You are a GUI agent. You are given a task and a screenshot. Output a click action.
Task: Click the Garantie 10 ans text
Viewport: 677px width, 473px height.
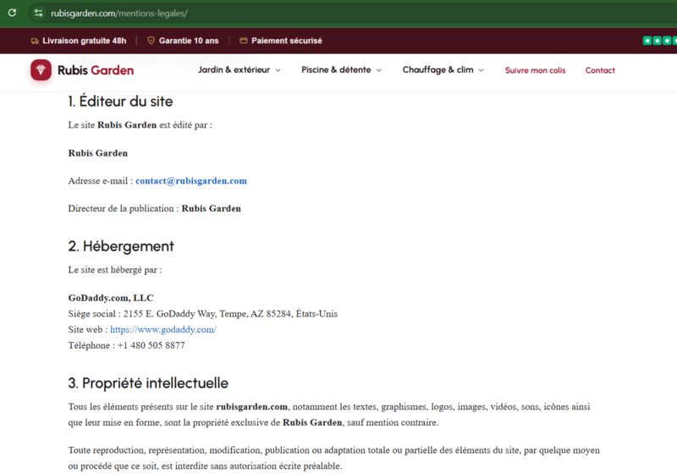pyautogui.click(x=189, y=41)
